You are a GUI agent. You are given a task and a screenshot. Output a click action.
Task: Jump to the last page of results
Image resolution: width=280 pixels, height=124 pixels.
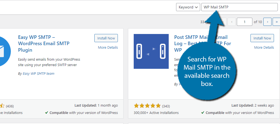click(276, 22)
